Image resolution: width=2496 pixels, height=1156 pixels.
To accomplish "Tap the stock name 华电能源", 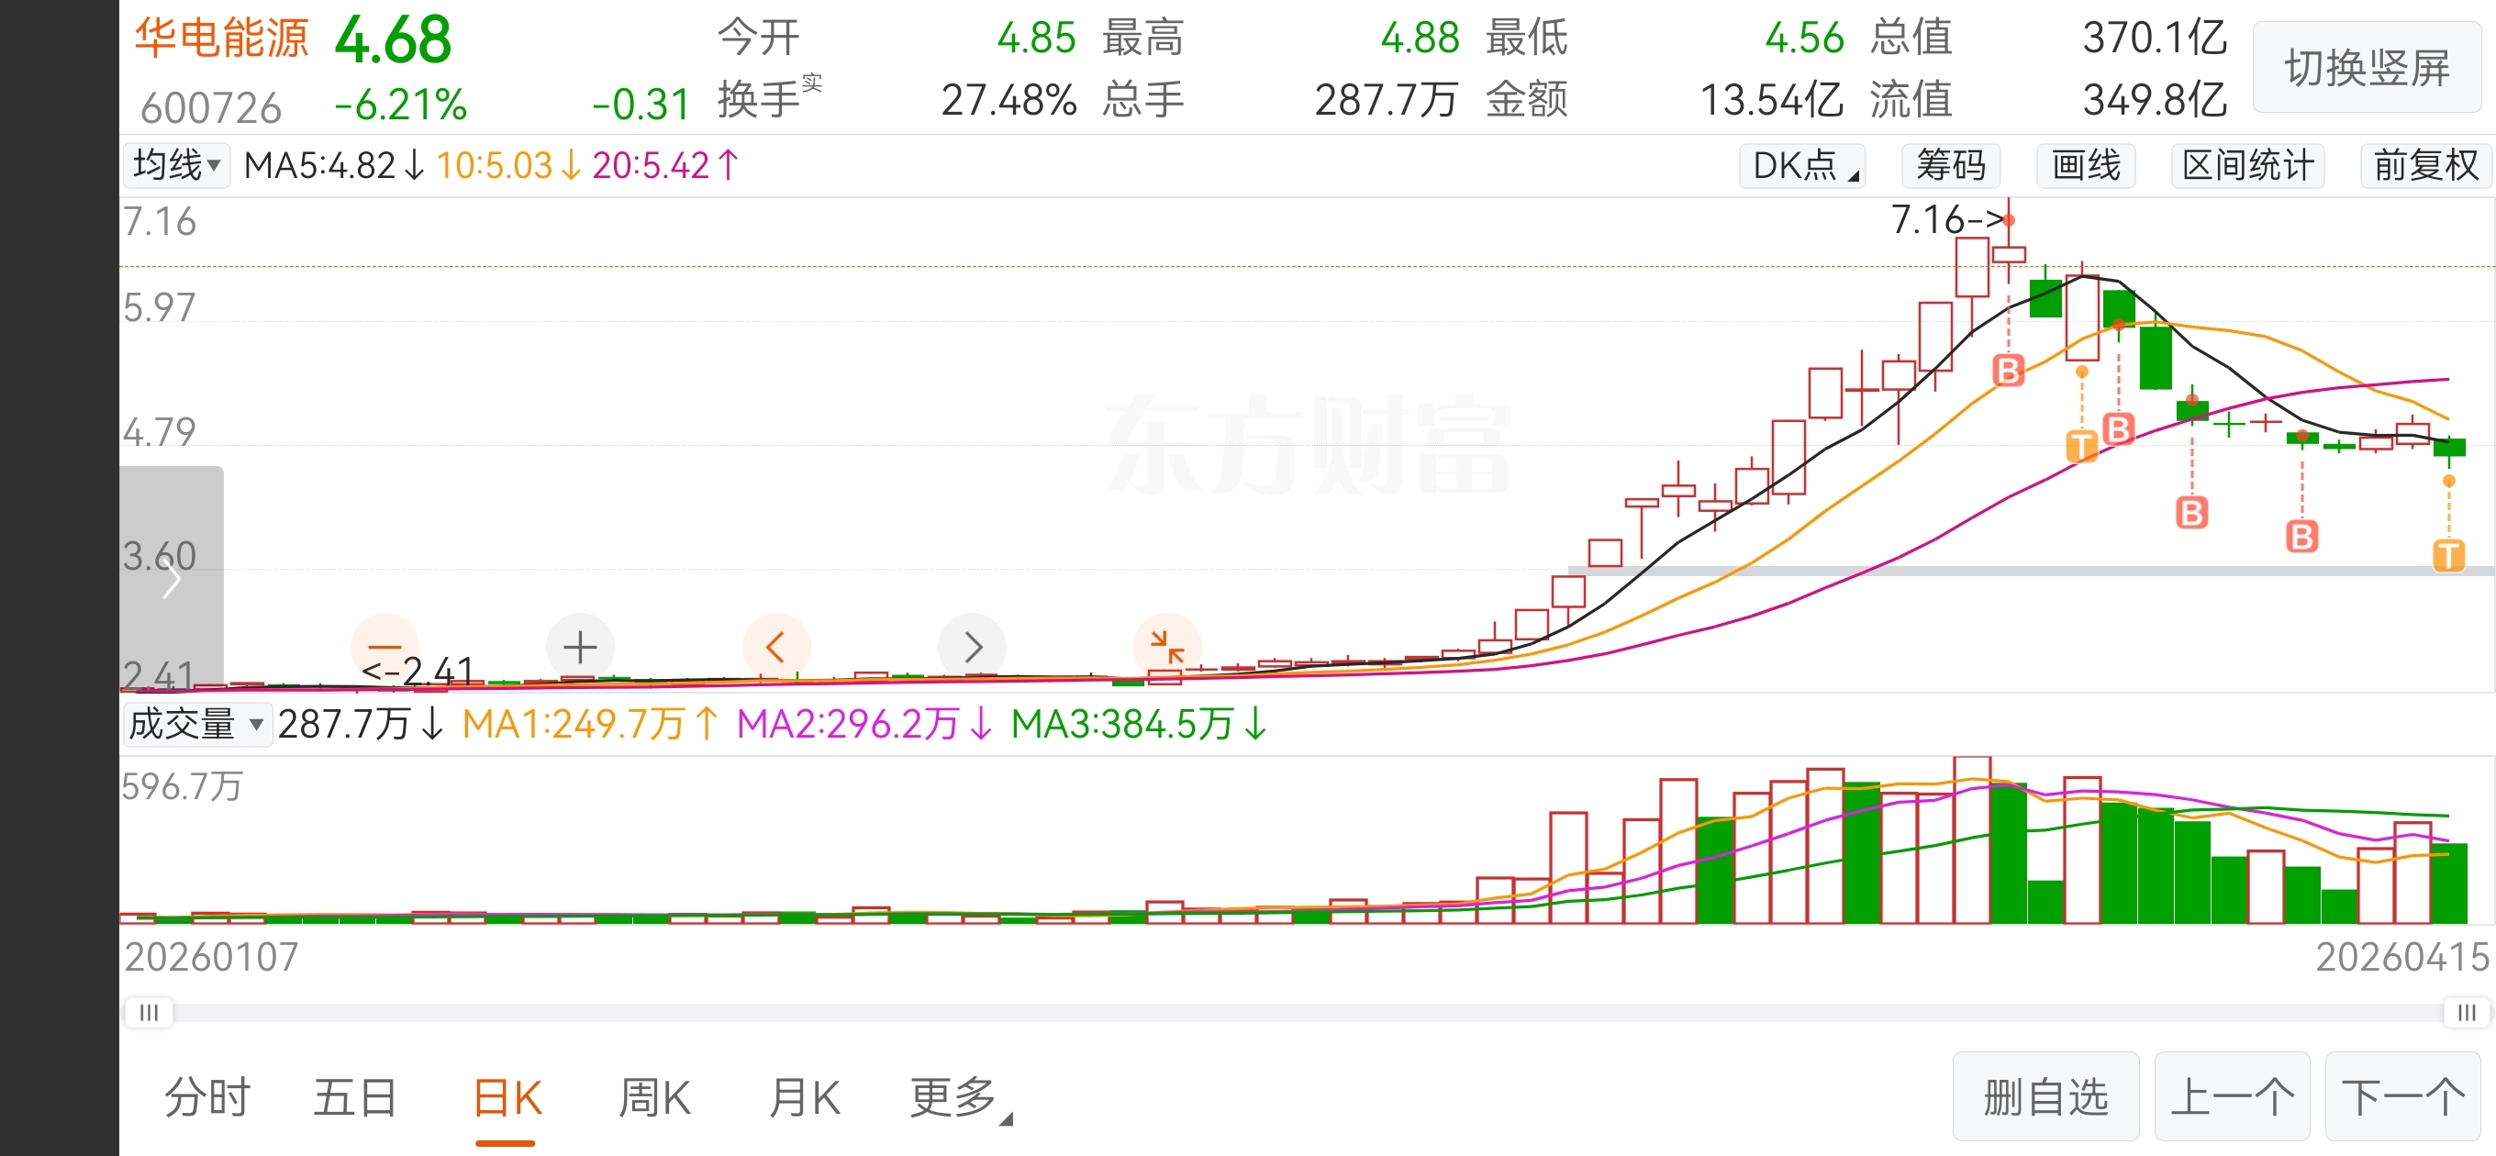I will tap(221, 39).
